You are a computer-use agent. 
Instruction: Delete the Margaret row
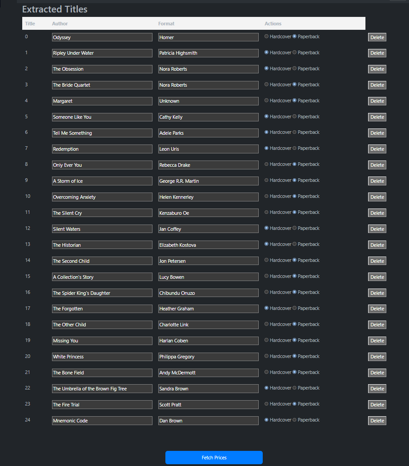(x=377, y=101)
